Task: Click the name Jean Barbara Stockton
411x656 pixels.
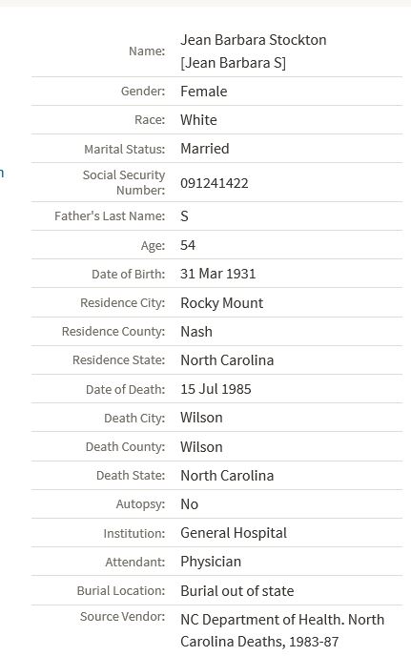Action: point(254,40)
